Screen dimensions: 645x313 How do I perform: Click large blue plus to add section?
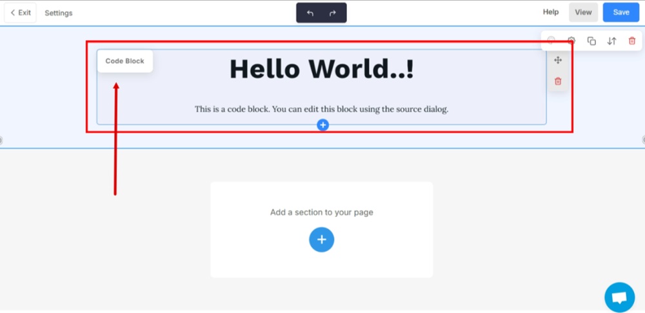coord(322,239)
